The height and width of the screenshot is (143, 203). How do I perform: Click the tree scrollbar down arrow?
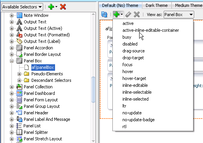point(93,141)
